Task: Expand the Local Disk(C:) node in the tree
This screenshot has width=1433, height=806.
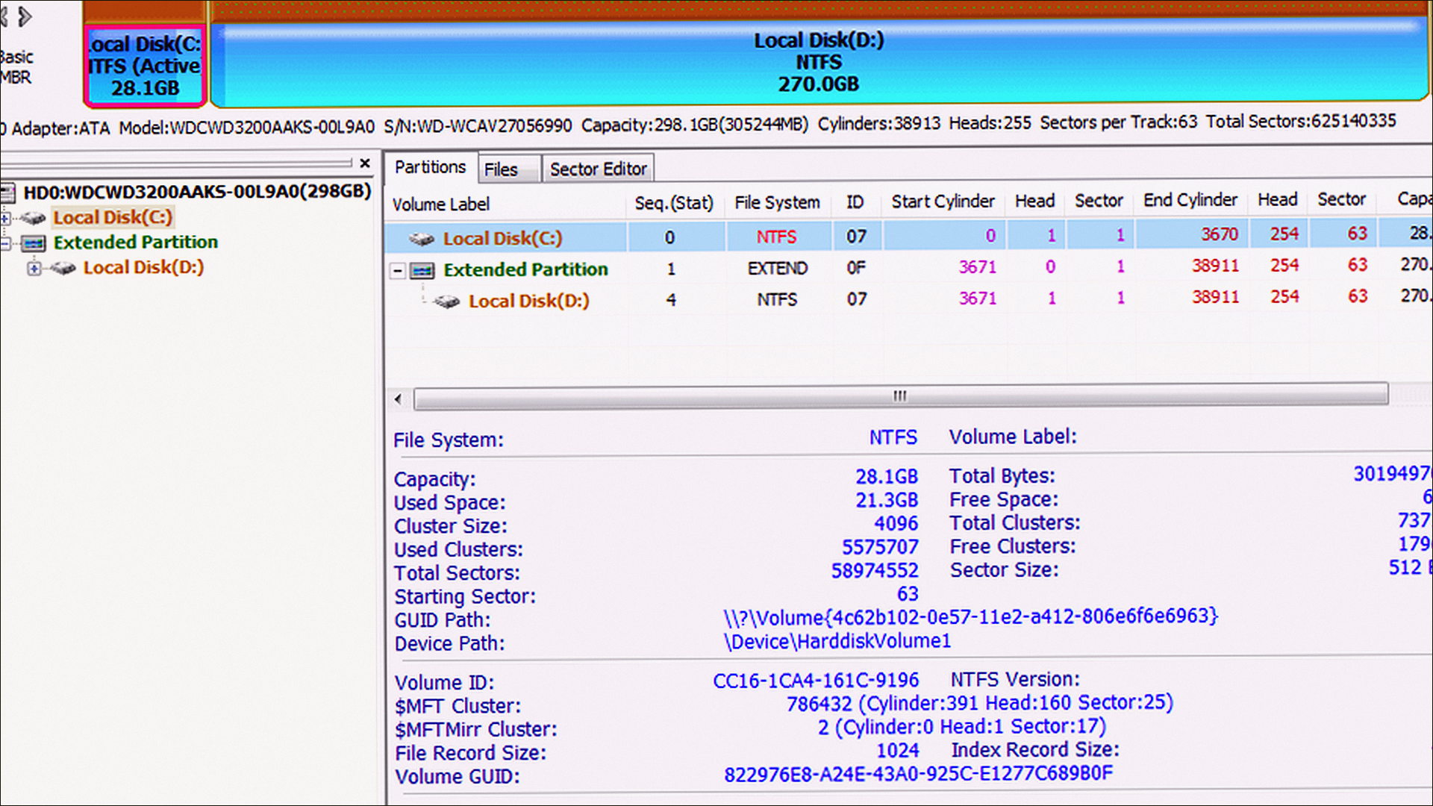Action: (5, 218)
